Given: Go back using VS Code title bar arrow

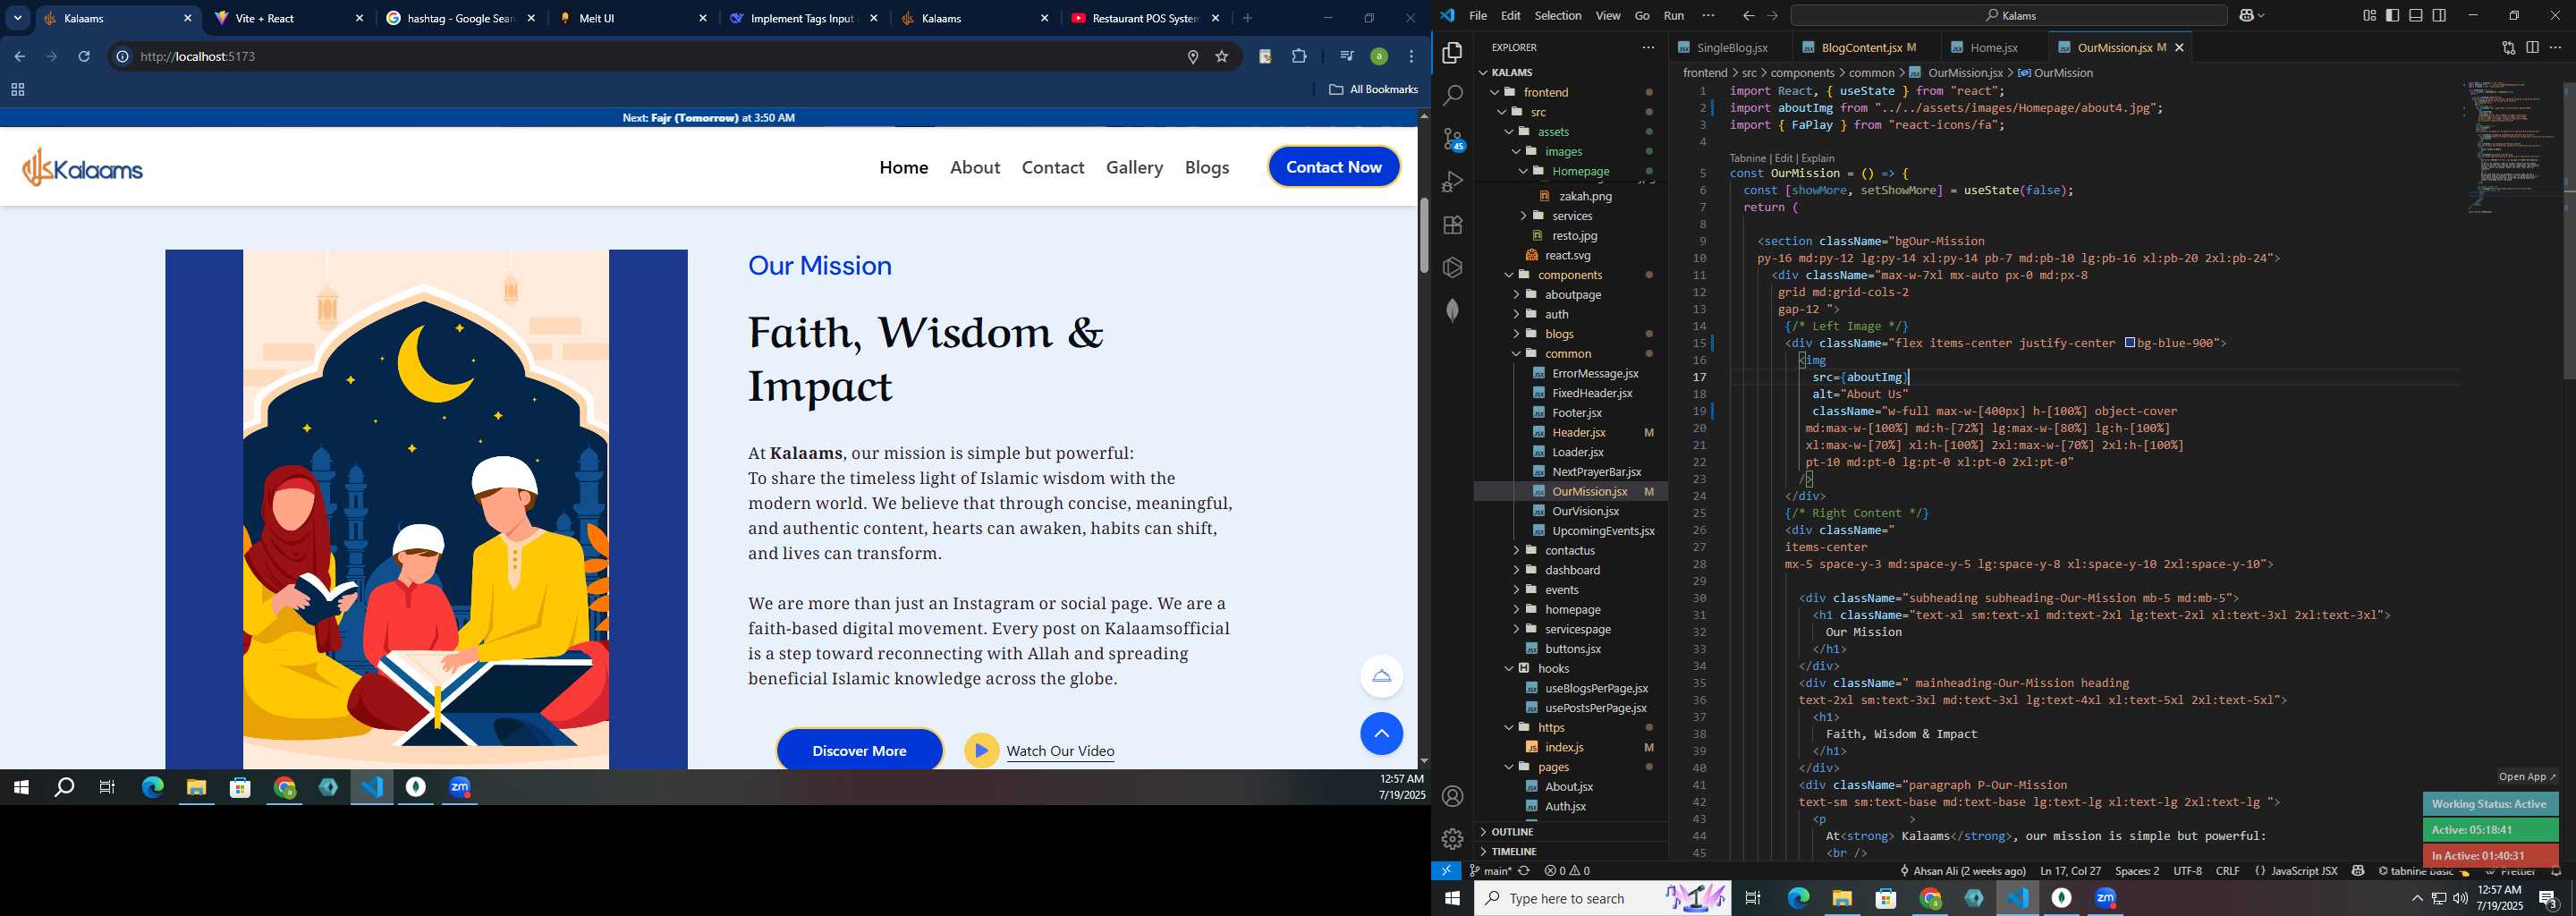Looking at the screenshot, I should (1748, 15).
